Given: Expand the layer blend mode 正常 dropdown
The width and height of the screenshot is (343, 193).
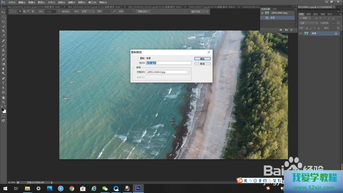Looking at the screenshot, I should (x=308, y=23).
